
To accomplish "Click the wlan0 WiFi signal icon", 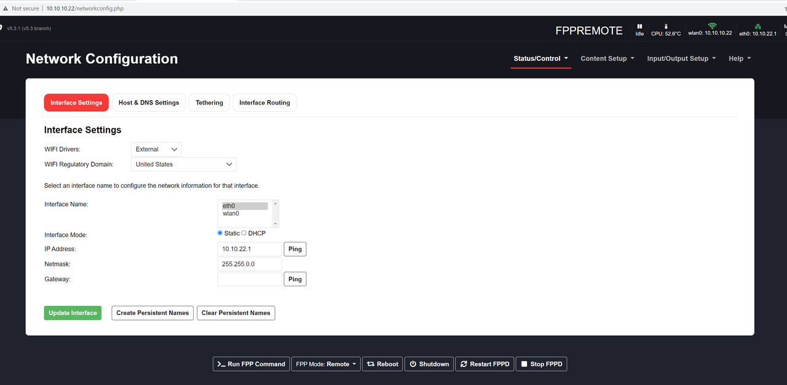I will coord(712,26).
